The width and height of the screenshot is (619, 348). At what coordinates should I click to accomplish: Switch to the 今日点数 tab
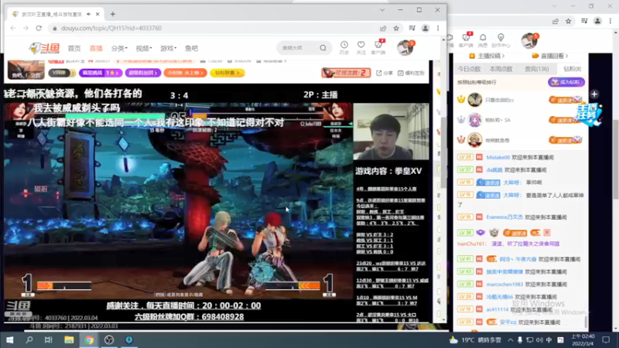click(x=469, y=69)
